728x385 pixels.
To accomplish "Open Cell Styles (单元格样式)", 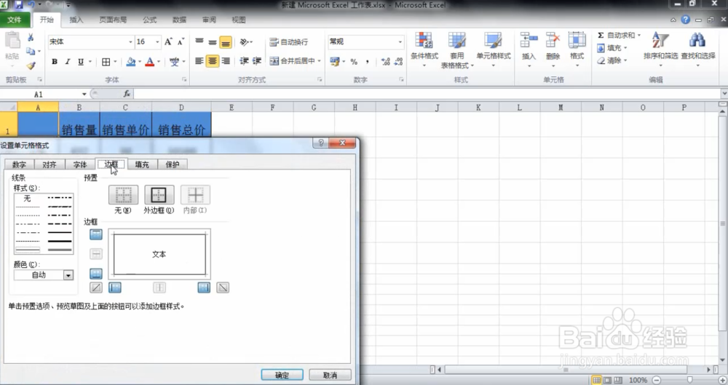I will (x=493, y=49).
